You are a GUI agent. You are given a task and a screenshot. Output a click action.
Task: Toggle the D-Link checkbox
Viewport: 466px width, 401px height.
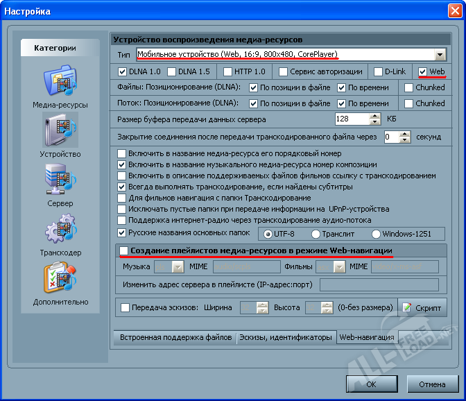[x=379, y=71]
